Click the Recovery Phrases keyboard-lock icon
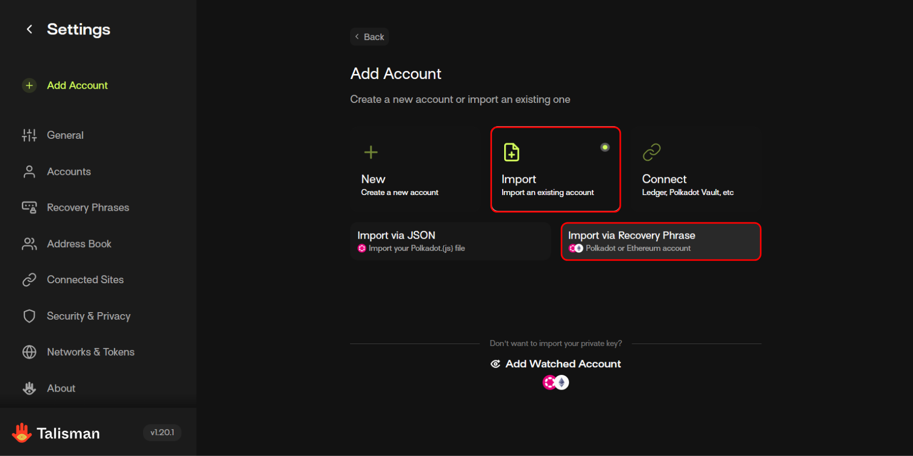913x456 pixels. tap(29, 208)
